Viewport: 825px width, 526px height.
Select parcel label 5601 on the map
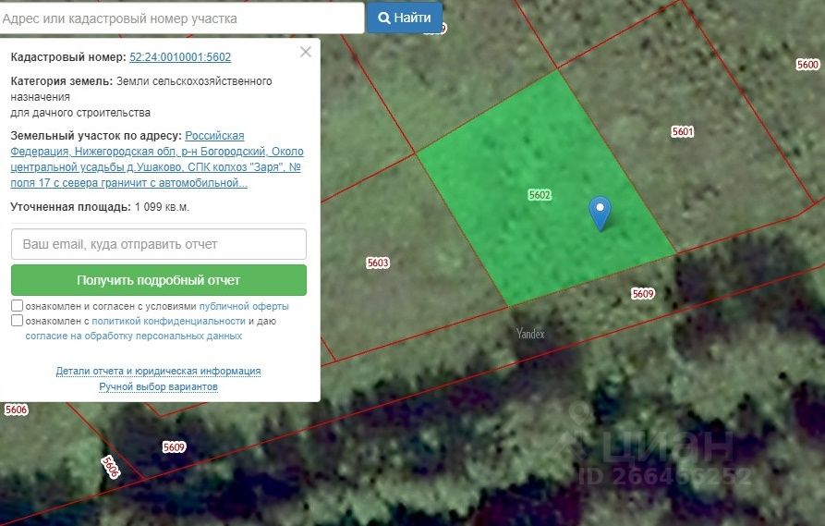tap(683, 131)
